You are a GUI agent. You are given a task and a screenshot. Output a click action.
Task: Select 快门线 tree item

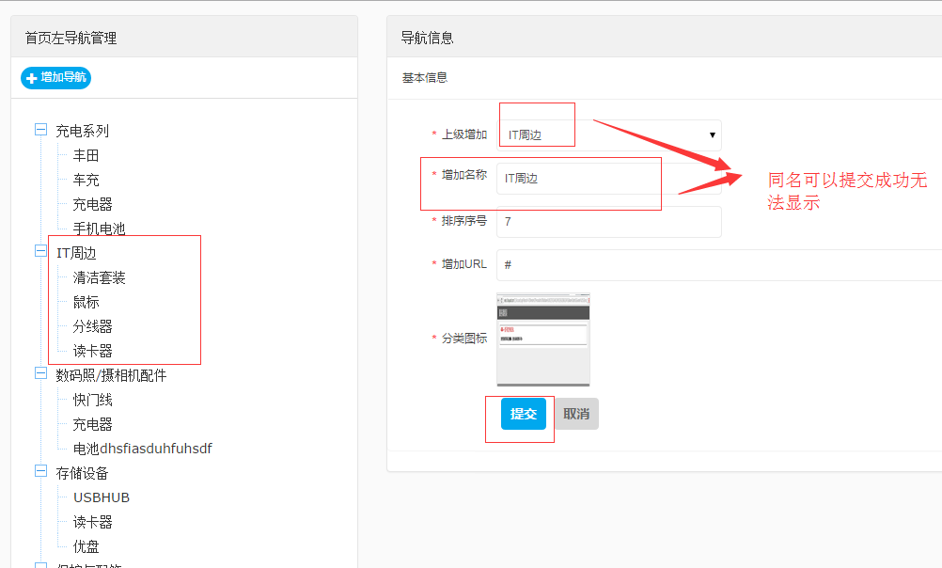click(92, 400)
